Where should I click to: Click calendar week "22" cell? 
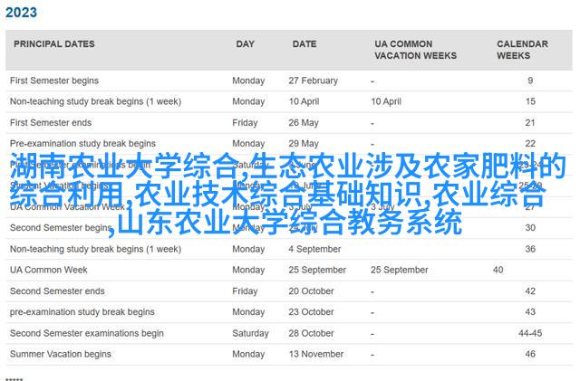530,143
